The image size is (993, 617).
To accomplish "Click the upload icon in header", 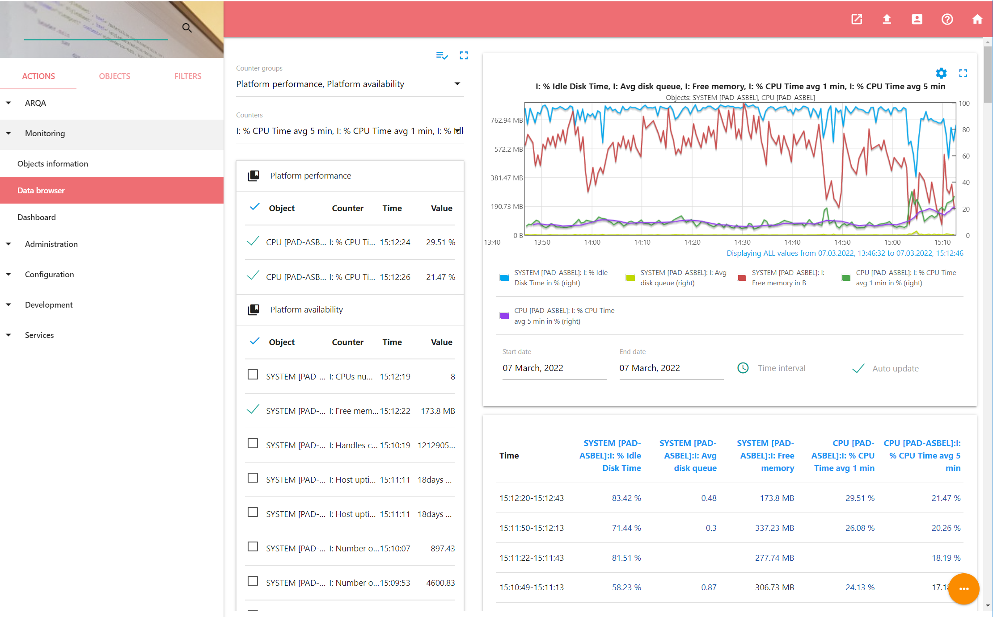I will [887, 19].
